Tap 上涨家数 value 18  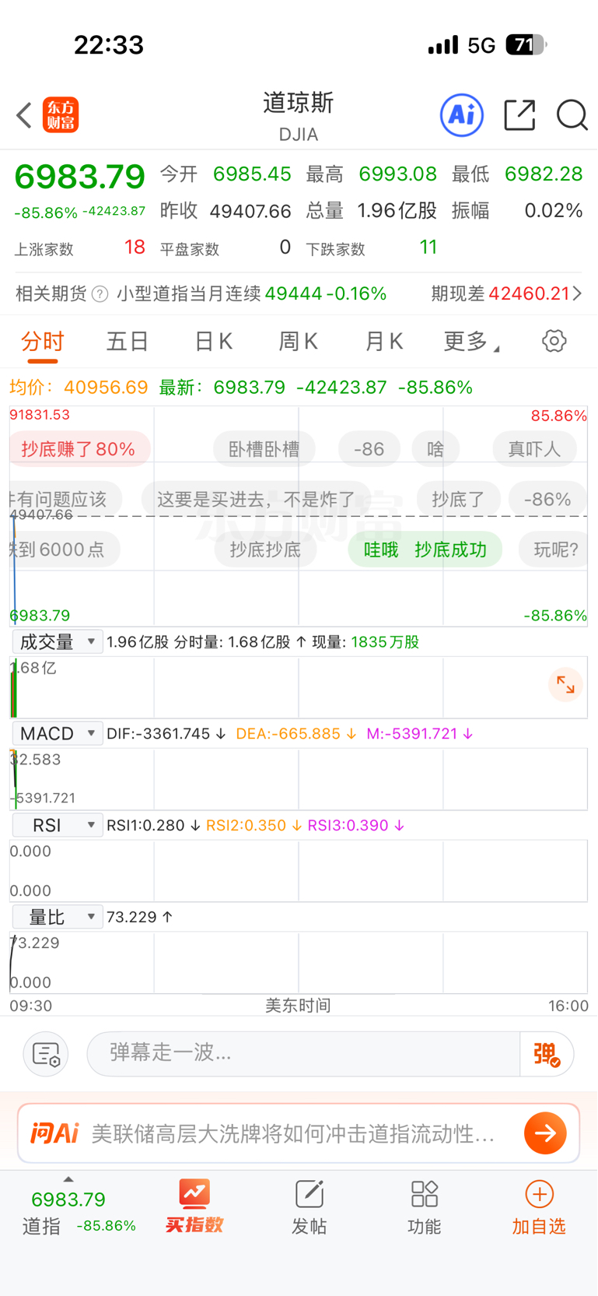coord(135,248)
